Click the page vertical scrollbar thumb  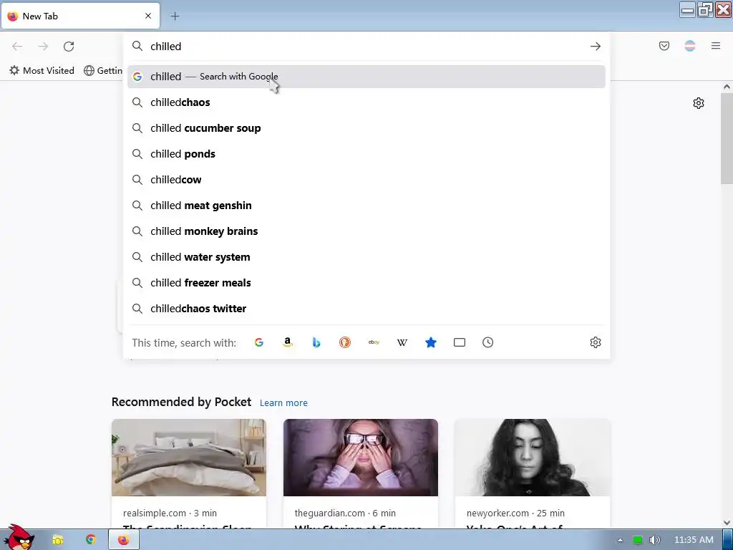(x=727, y=138)
